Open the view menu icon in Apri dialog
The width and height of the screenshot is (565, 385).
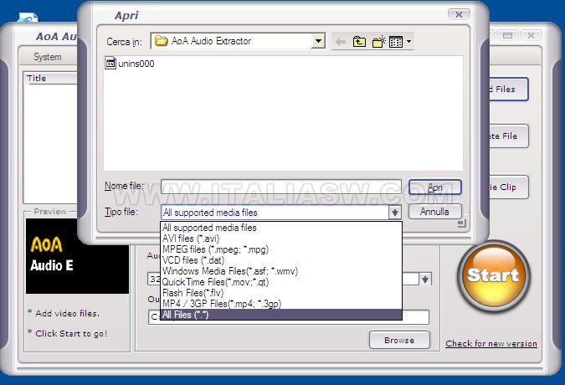396,42
